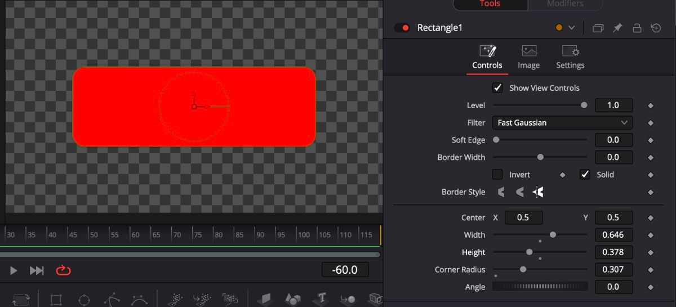Screen dimensions: 676x307
Task: Open the Settings tab
Action: pyautogui.click(x=570, y=58)
